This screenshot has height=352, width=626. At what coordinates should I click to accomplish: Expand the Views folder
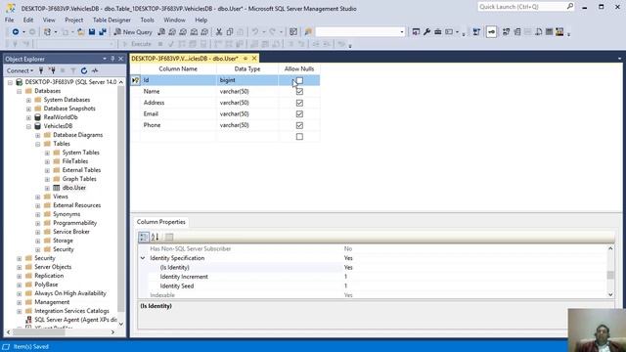[x=38, y=197]
